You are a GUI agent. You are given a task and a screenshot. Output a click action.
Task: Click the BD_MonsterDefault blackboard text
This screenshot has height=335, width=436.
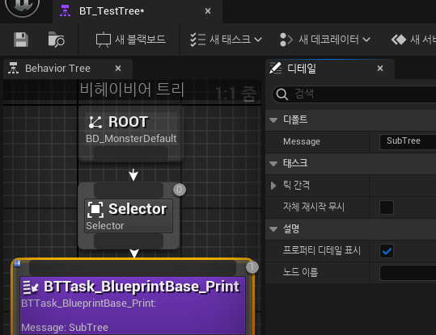pyautogui.click(x=131, y=139)
